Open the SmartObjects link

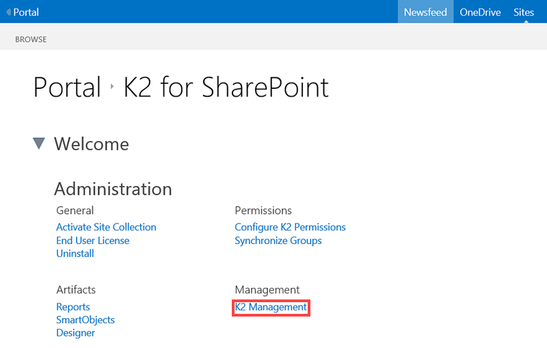pyautogui.click(x=85, y=320)
